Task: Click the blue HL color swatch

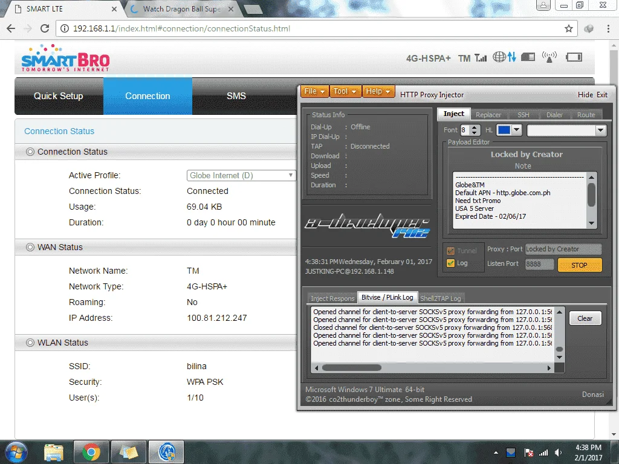Action: point(504,130)
